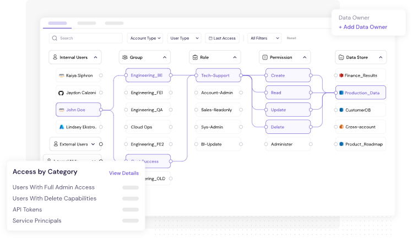Viewport: 412px width, 238px height.
Task: Click the Permission column header icon
Action: tap(265, 57)
